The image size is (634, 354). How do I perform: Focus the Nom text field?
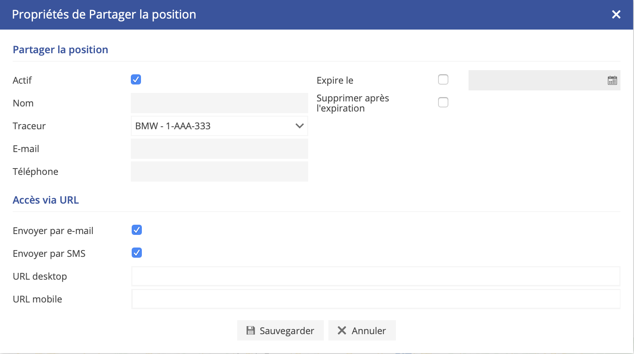pos(219,103)
